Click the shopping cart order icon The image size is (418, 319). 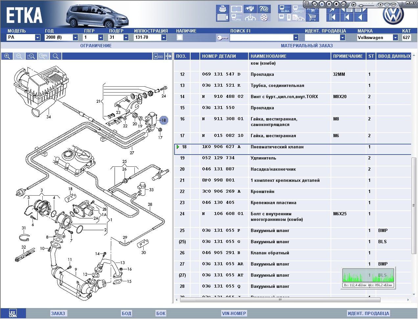pyautogui.click(x=312, y=17)
